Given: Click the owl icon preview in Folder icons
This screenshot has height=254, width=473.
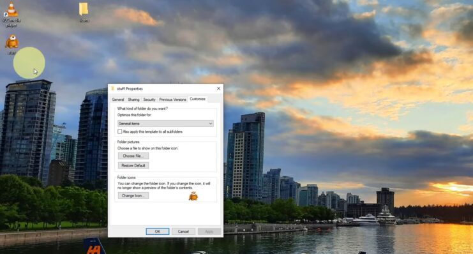Looking at the screenshot, I should (193, 196).
